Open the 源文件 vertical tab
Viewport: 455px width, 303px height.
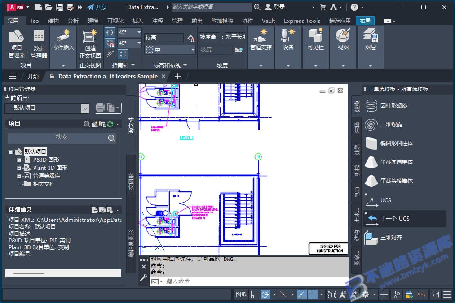point(131,125)
